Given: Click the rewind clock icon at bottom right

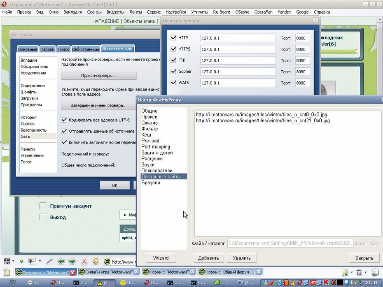Looking at the screenshot, I should pyautogui.click(x=375, y=272).
